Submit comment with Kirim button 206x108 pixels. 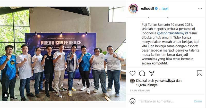point(198,101)
